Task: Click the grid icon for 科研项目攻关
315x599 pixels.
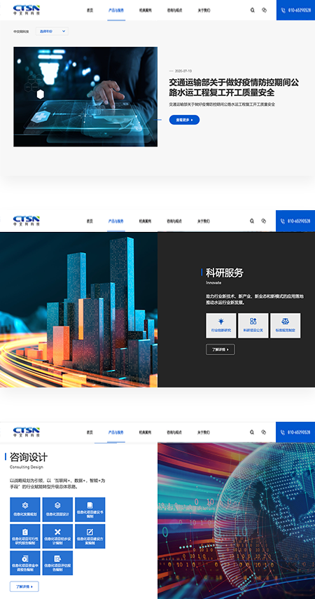Action: tap(253, 322)
